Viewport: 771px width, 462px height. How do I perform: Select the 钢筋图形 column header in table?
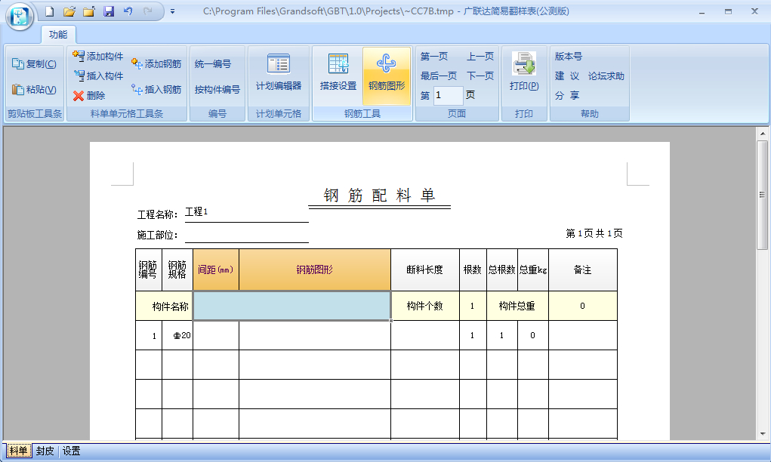tap(315, 269)
